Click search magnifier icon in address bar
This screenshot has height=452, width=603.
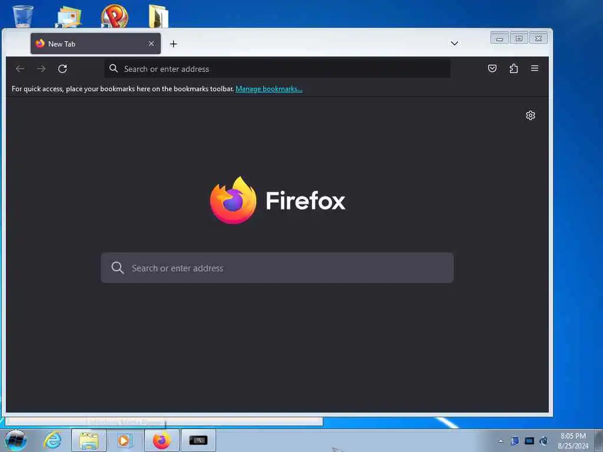point(114,68)
